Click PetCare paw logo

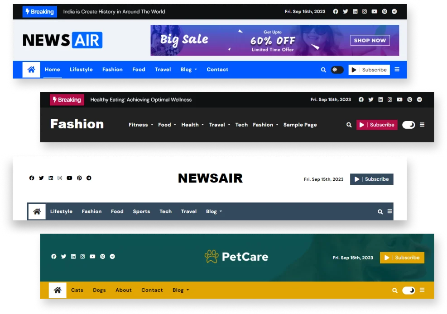pyautogui.click(x=236, y=257)
